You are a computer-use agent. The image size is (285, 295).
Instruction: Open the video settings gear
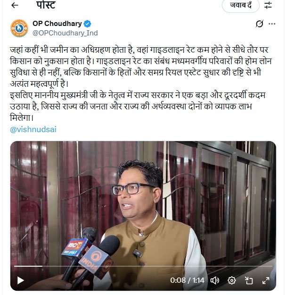click(x=232, y=280)
